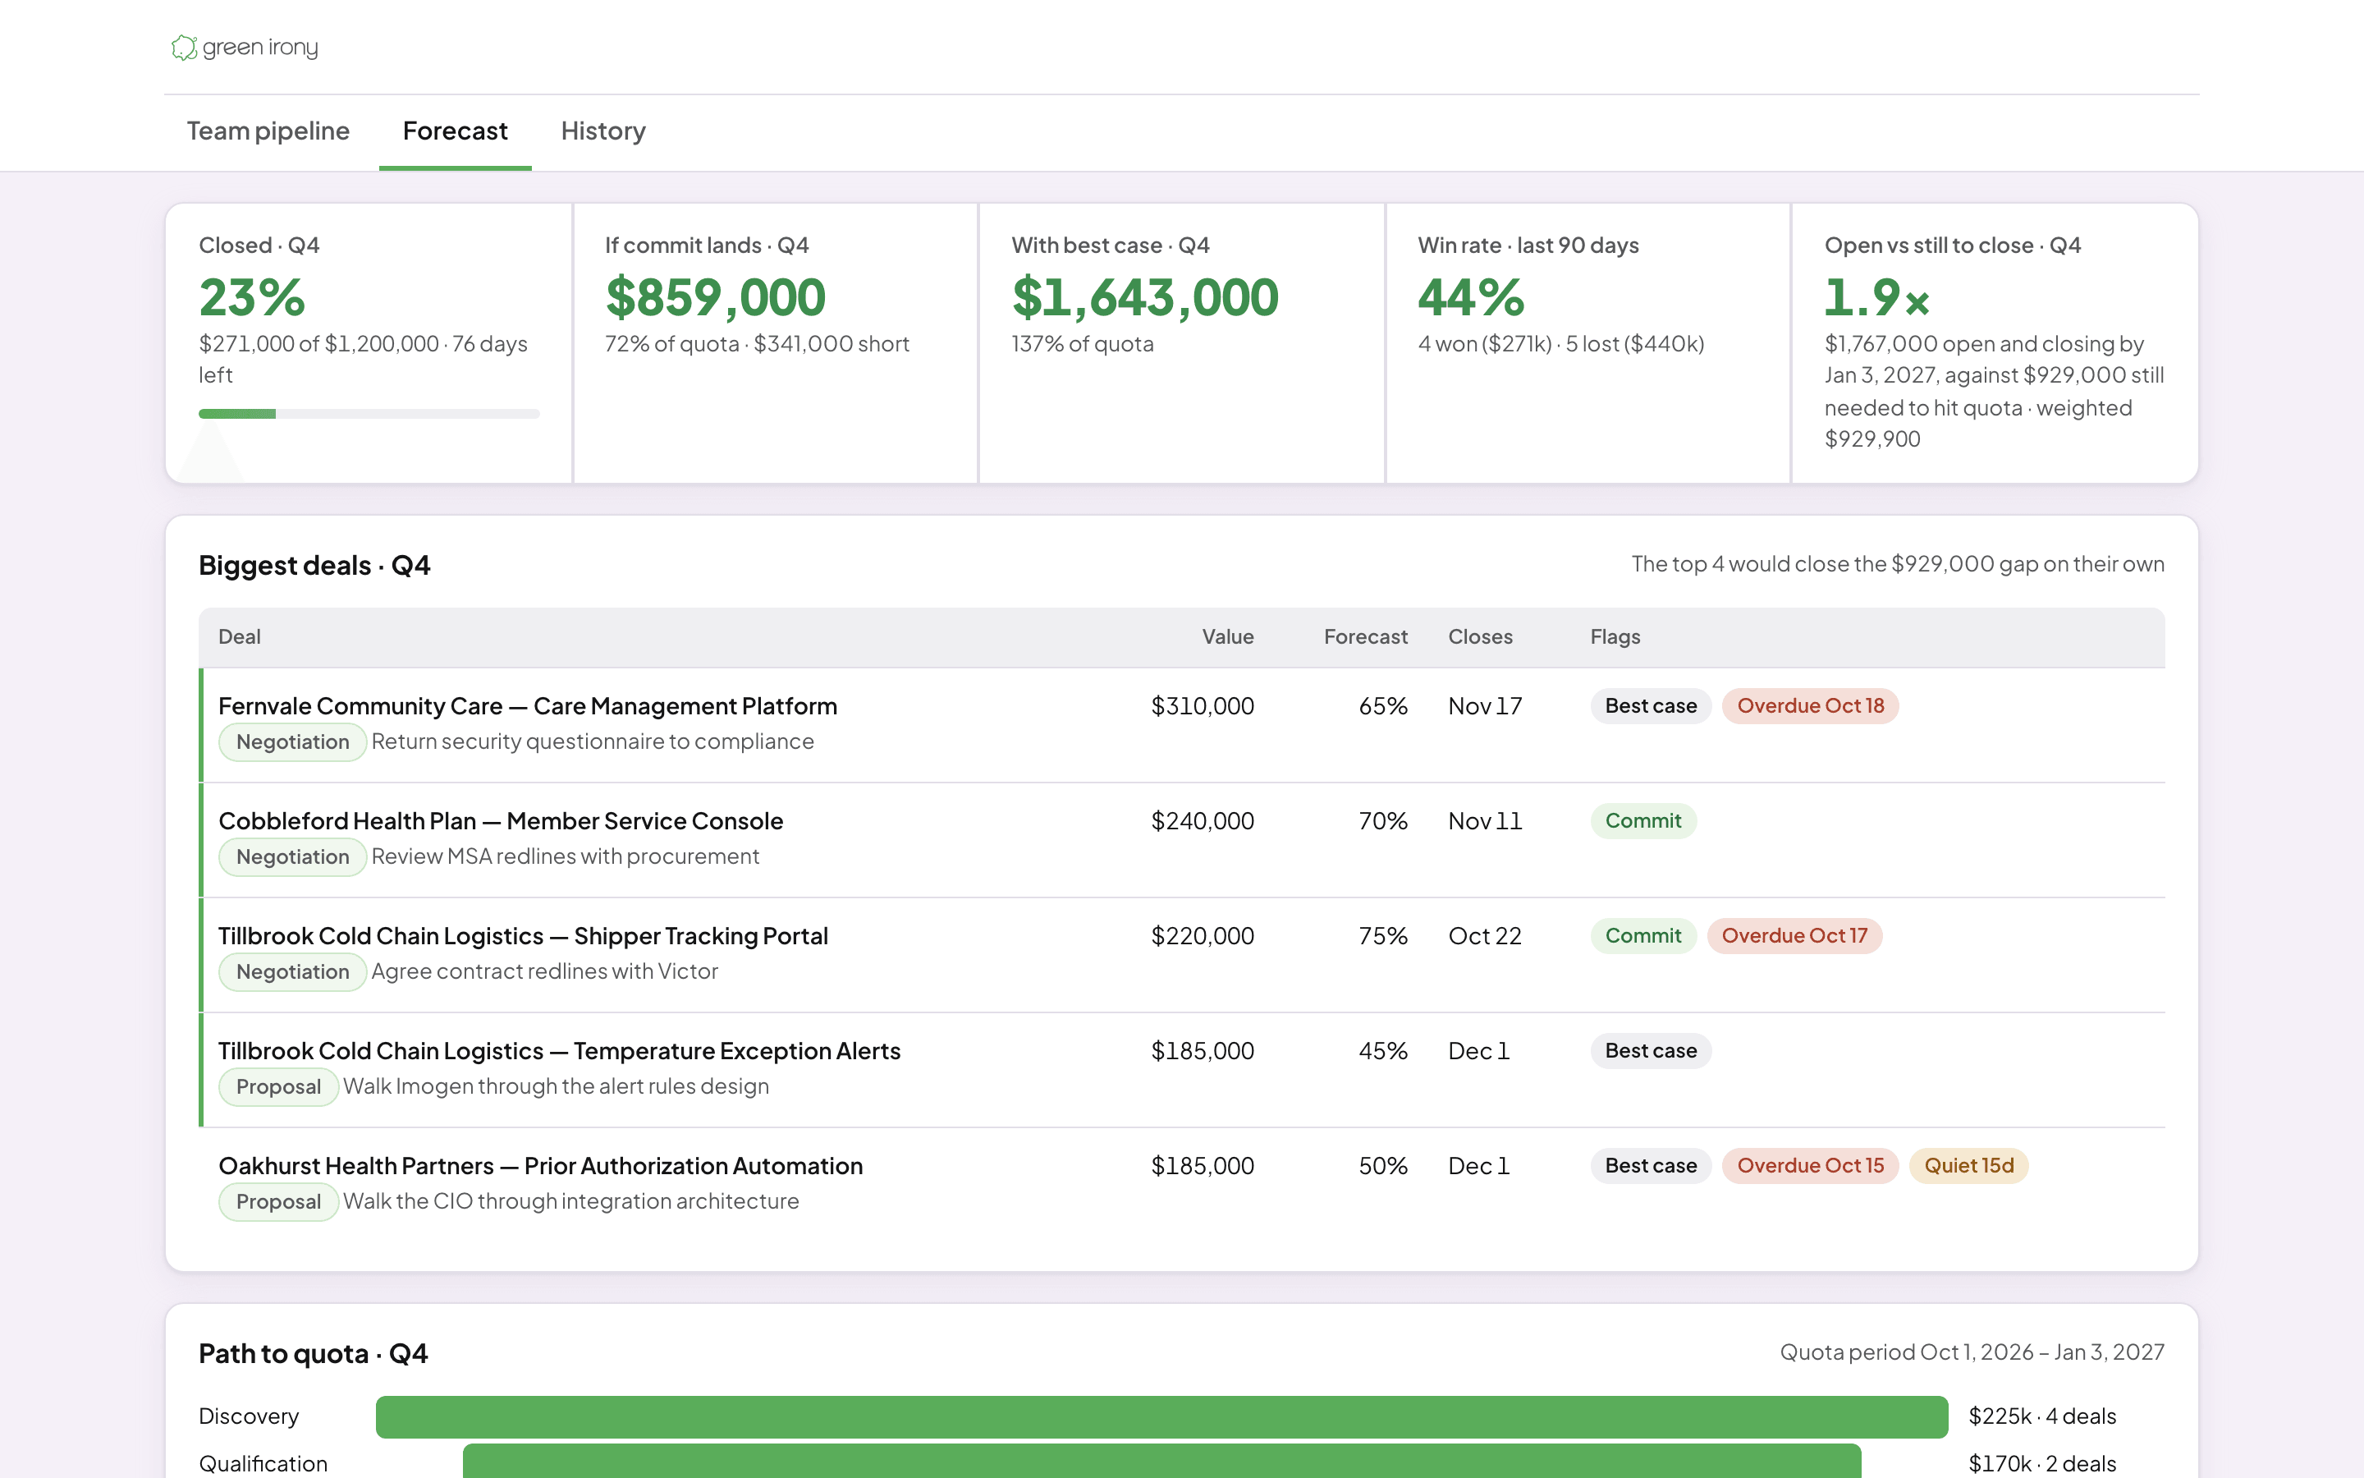Sort by the Forecast column header
The width and height of the screenshot is (2364, 1478).
click(x=1365, y=636)
